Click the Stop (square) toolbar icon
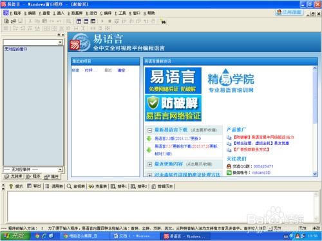 pos(109,21)
